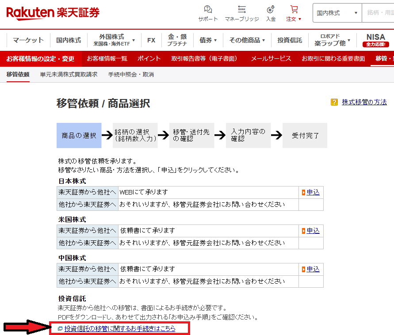Expand the ロボアド 楽ラップ他 menu
The height and width of the screenshot is (335, 394).
[x=332, y=40]
